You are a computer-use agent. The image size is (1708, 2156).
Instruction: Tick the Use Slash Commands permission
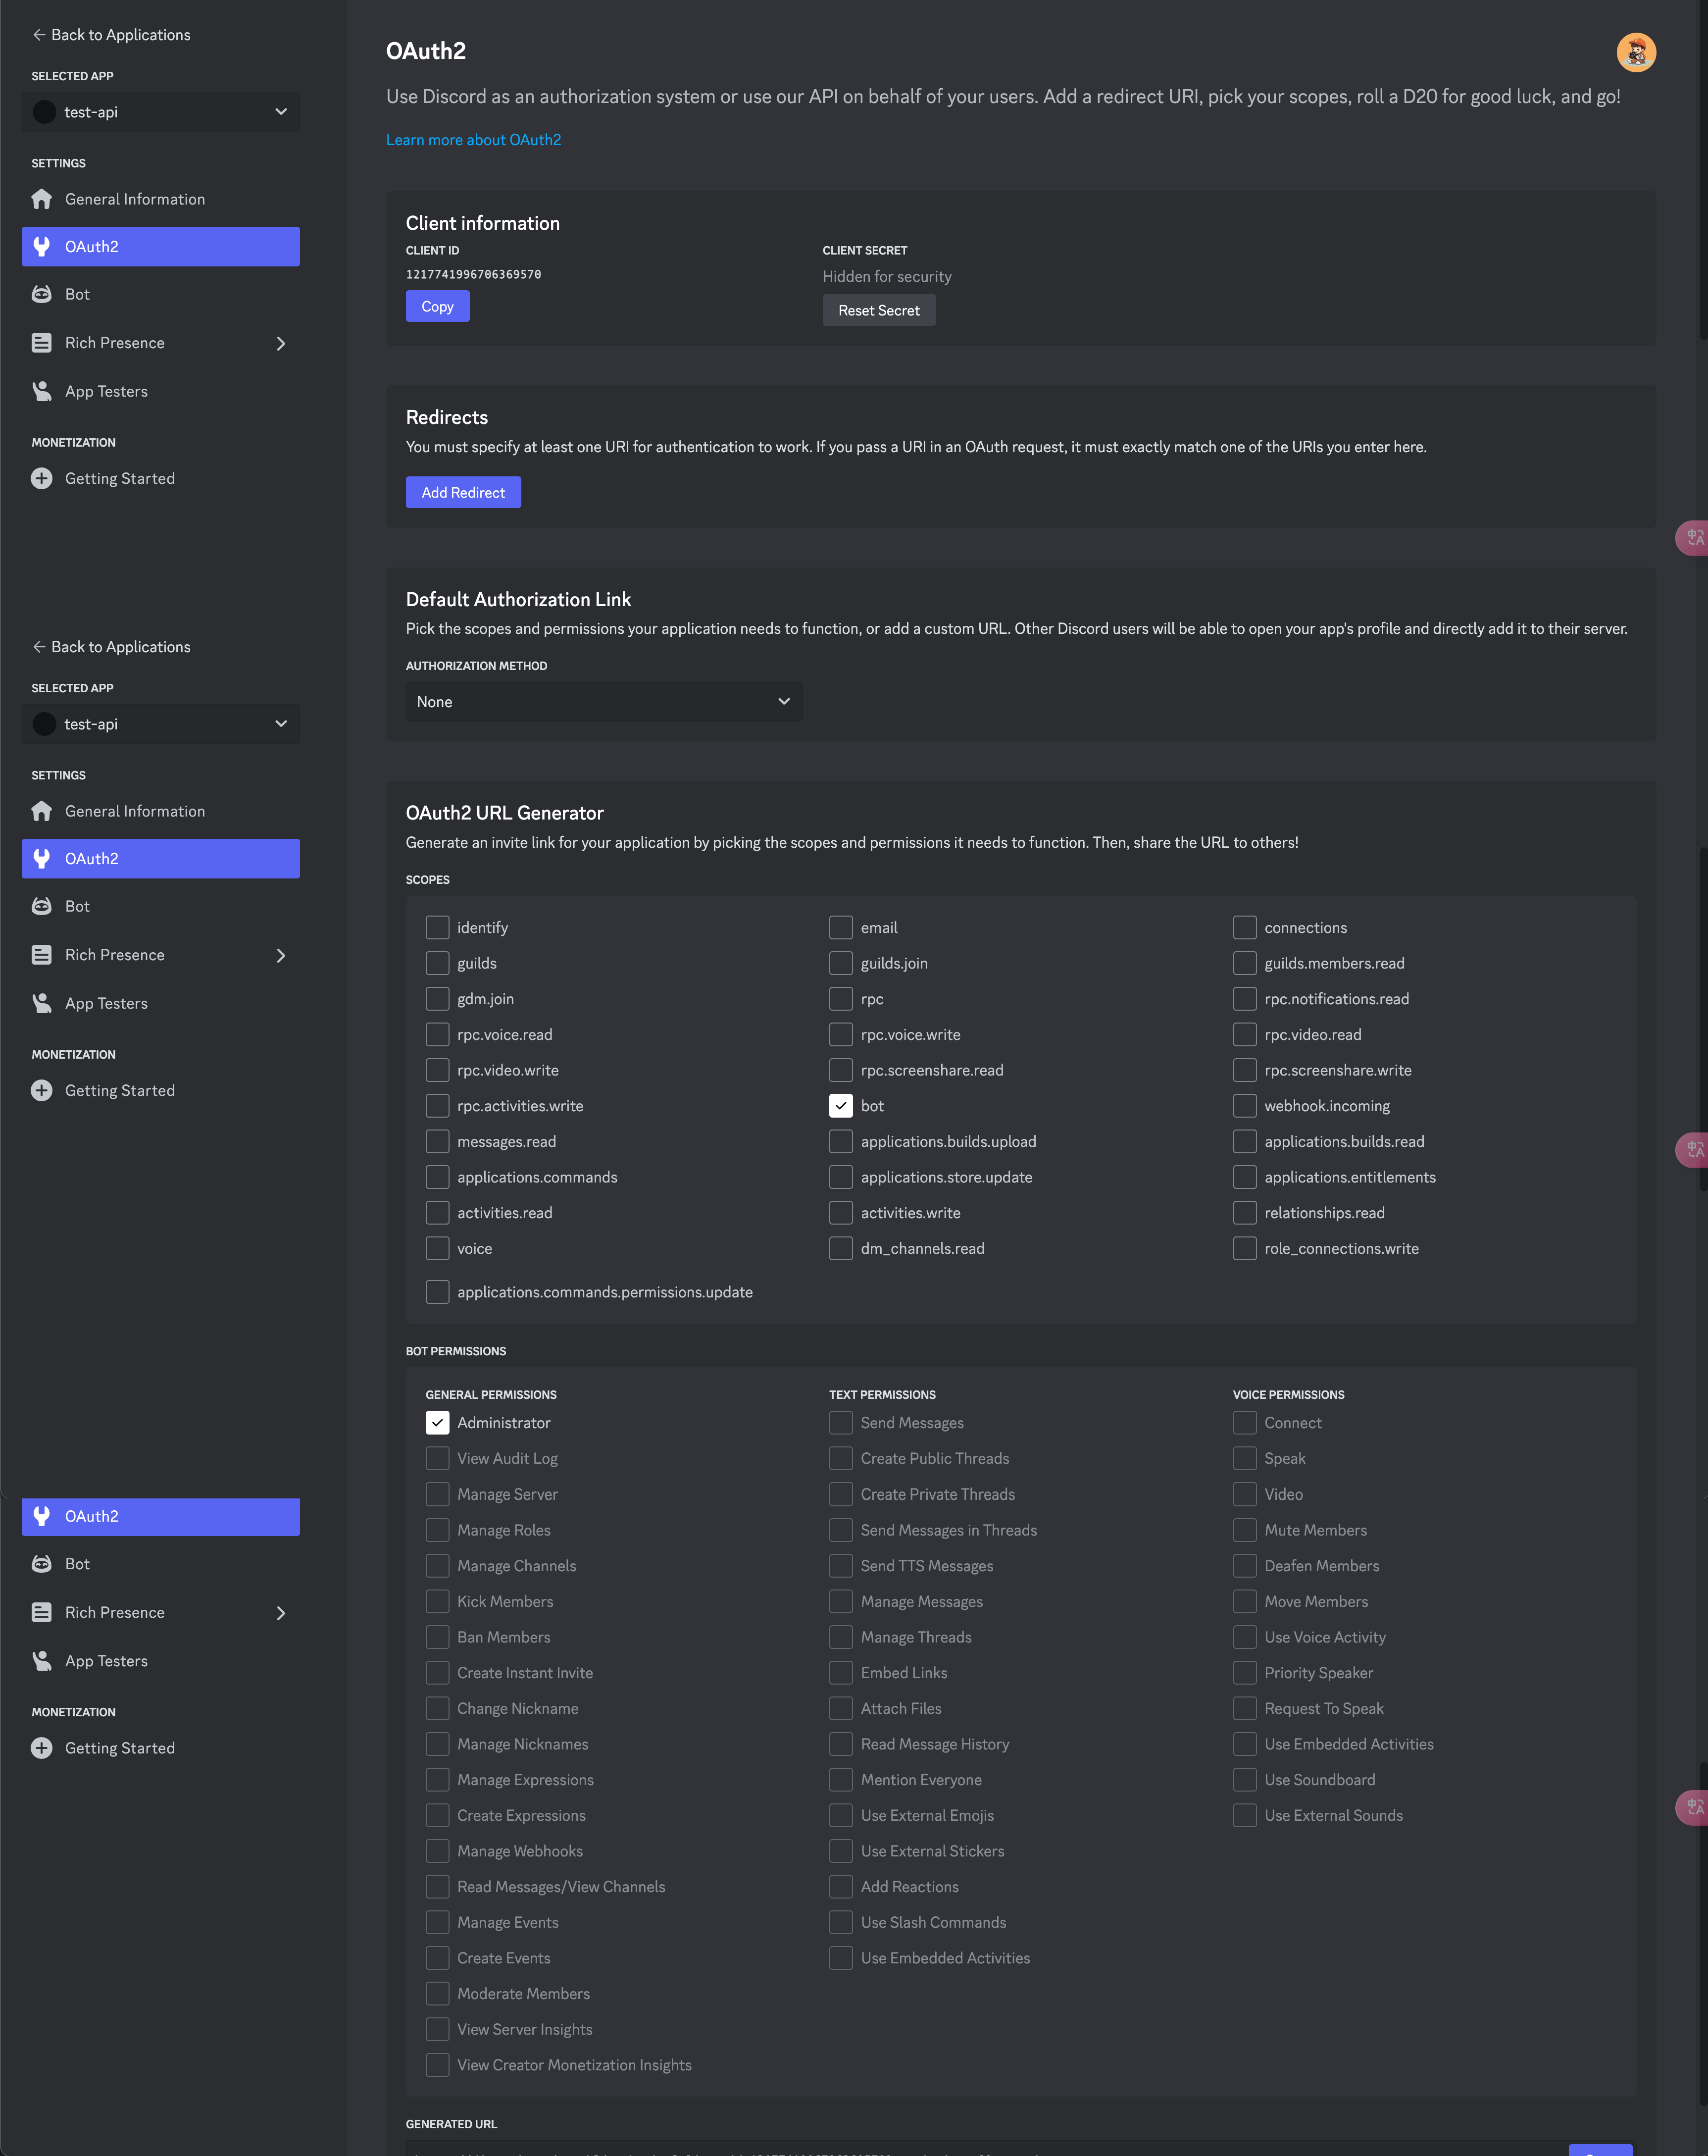[841, 1922]
